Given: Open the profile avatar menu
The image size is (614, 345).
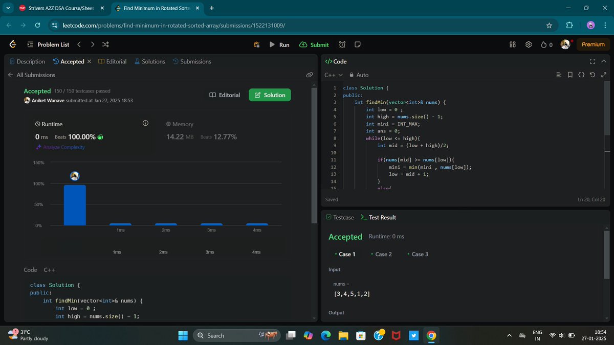Looking at the screenshot, I should click(565, 44).
